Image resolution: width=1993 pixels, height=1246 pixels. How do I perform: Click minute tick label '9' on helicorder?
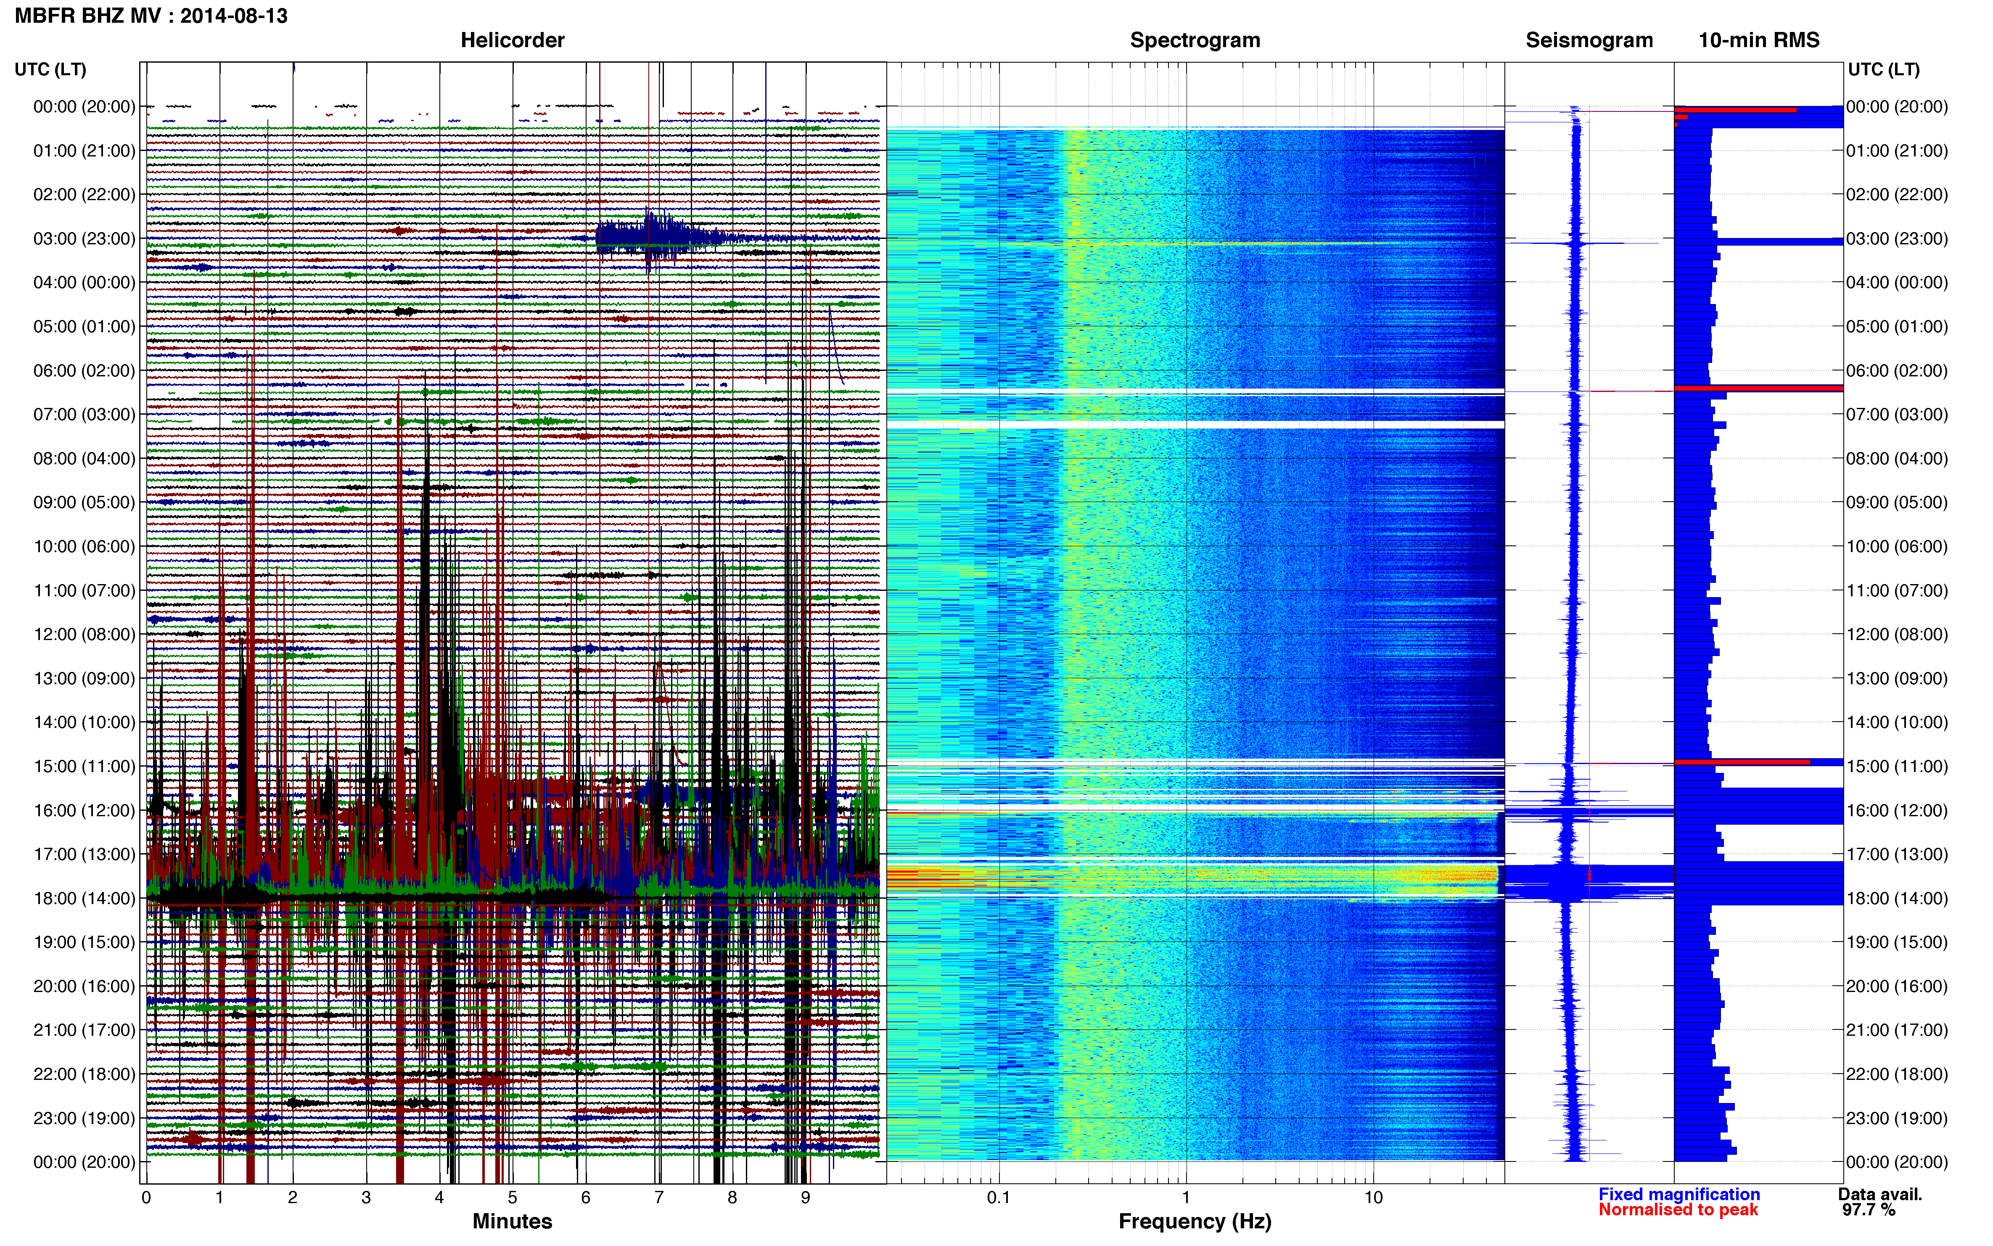(806, 1197)
